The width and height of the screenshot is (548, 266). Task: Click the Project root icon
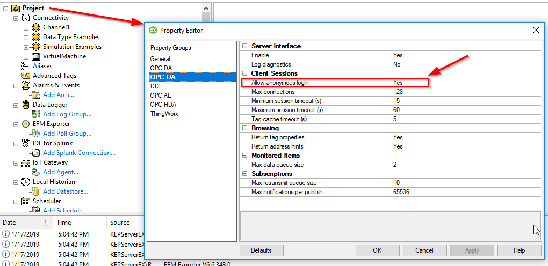coord(16,8)
